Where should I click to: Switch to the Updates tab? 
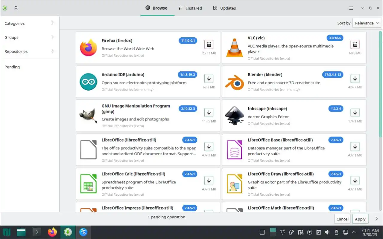pos(224,8)
